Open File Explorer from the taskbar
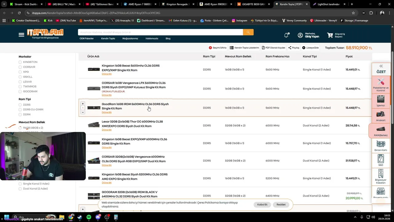Viewport: 394px width, 222px height. (x=62, y=217)
